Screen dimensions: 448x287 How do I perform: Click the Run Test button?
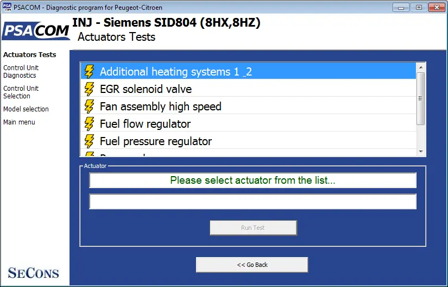254,228
